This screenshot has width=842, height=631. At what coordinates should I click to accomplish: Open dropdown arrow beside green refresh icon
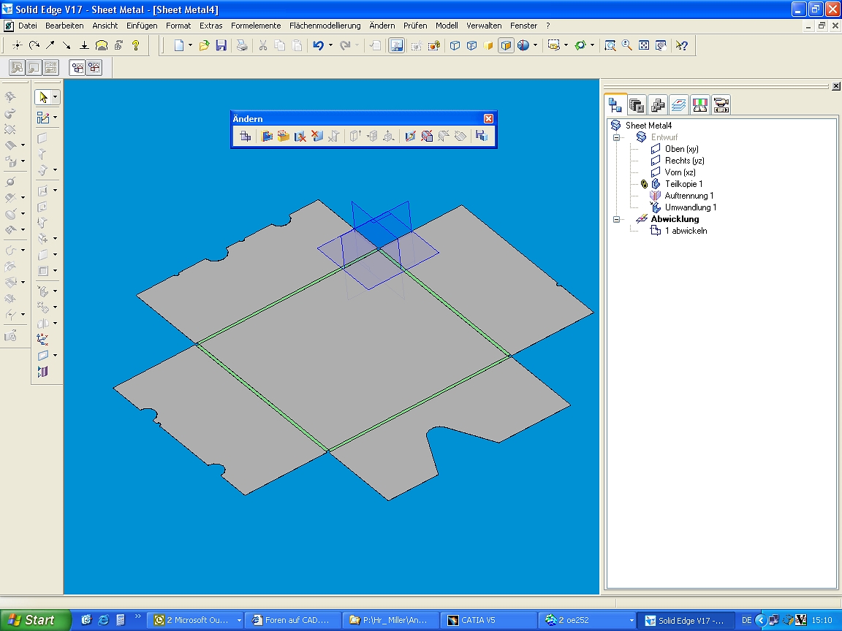click(x=592, y=45)
